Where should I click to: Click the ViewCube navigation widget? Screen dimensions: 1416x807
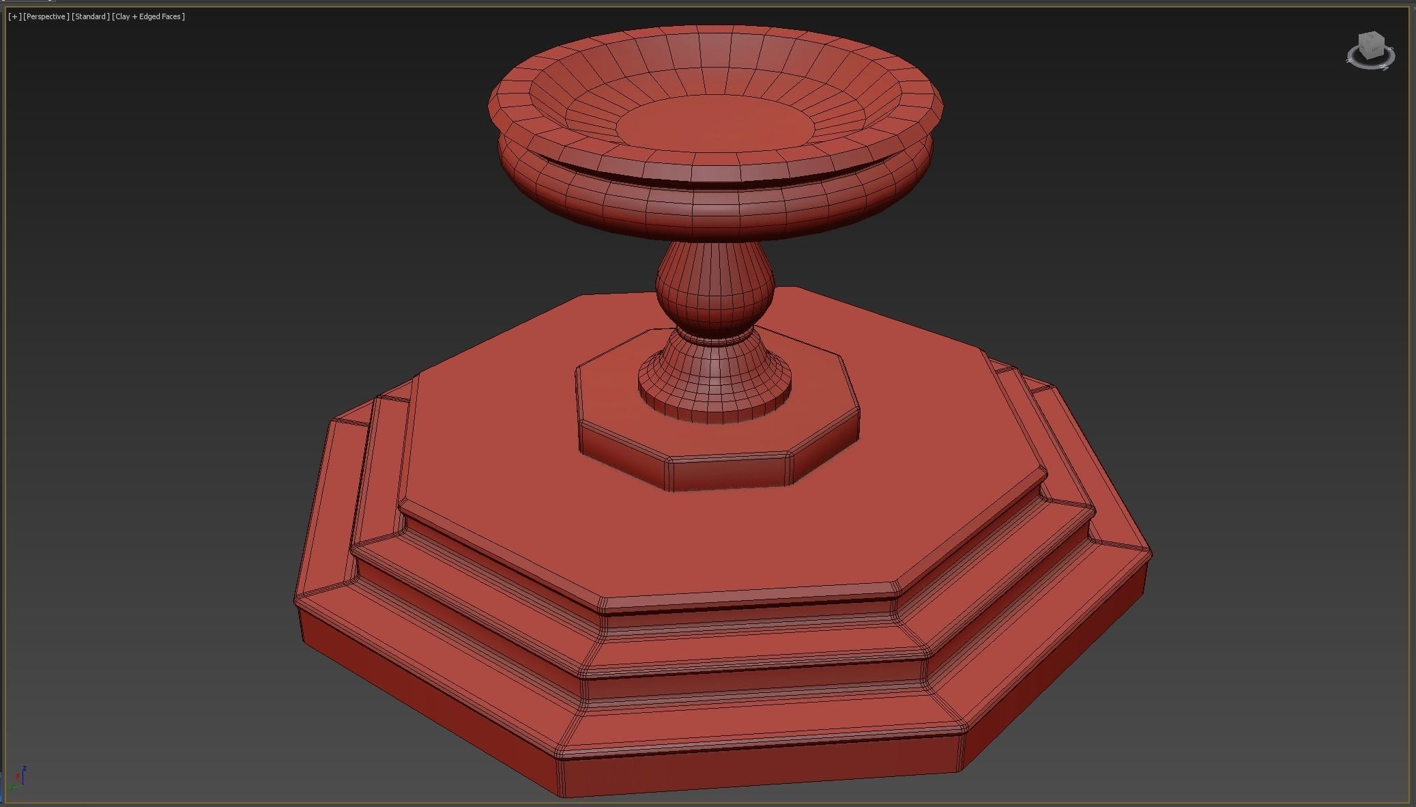click(x=1370, y=51)
